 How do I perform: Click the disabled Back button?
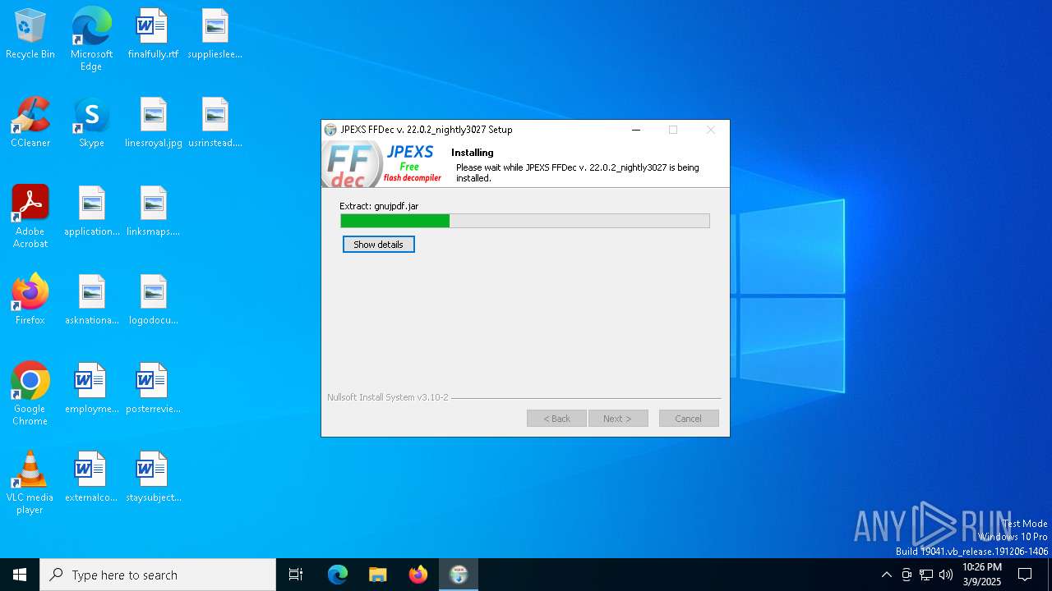(556, 419)
